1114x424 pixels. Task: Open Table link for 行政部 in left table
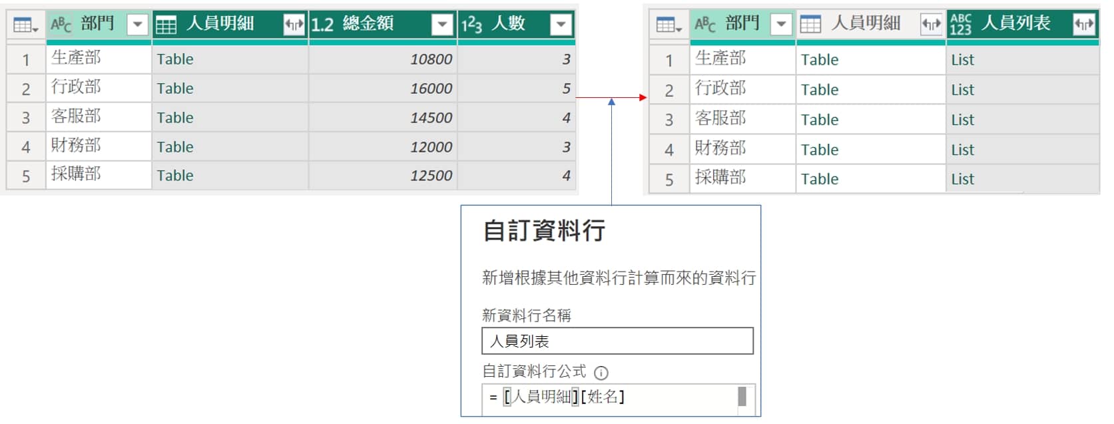[x=175, y=89]
